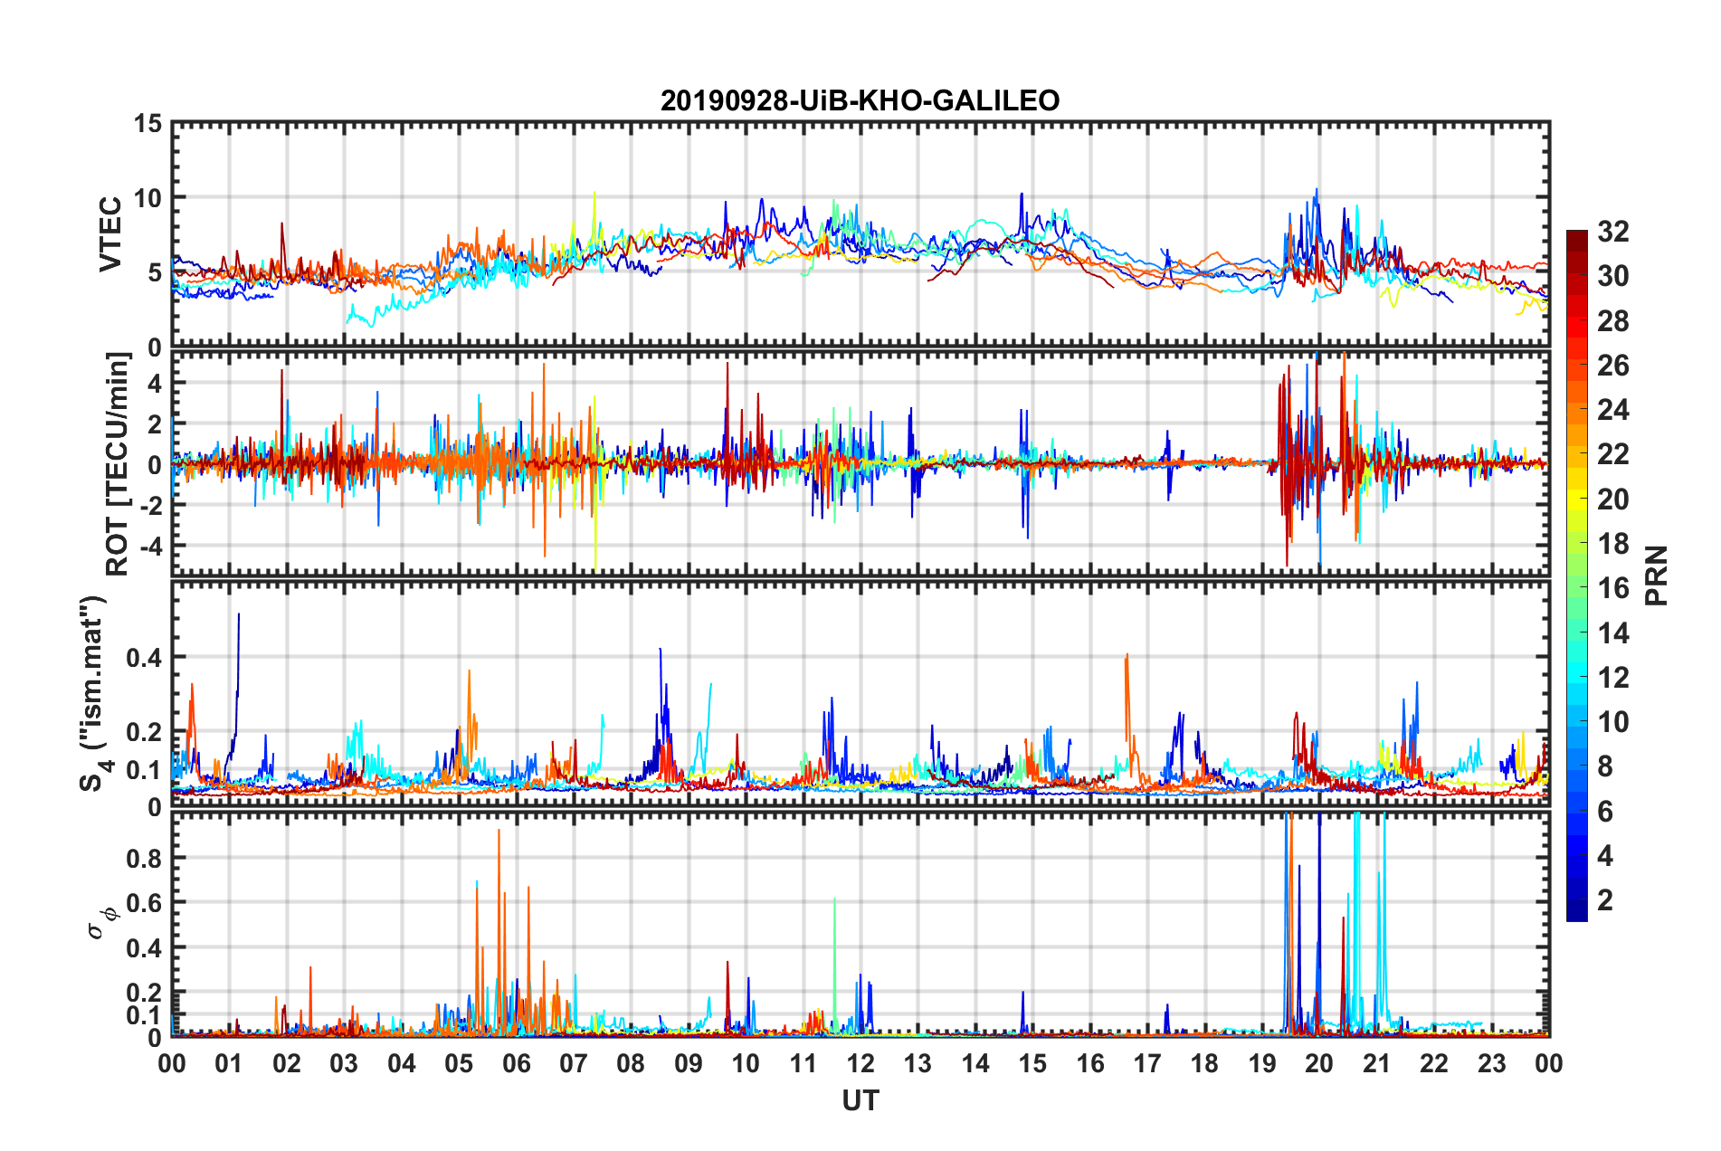
Task: Click the VTEC tick label 15
Action: pos(147,124)
